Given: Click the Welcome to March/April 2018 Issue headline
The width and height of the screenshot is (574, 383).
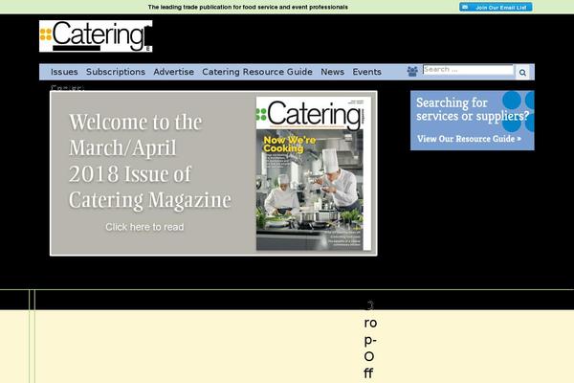Looking at the screenshot, I should pyautogui.click(x=149, y=162).
